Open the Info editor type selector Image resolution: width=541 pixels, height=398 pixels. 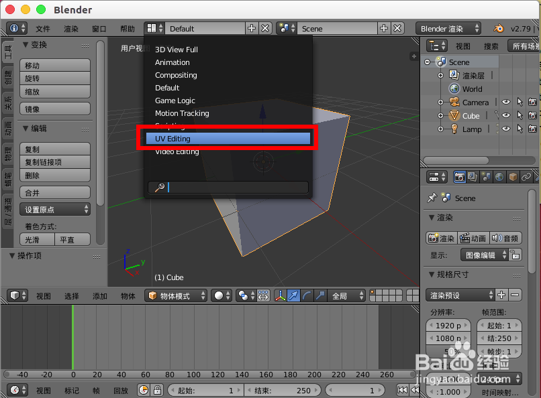[x=17, y=28]
